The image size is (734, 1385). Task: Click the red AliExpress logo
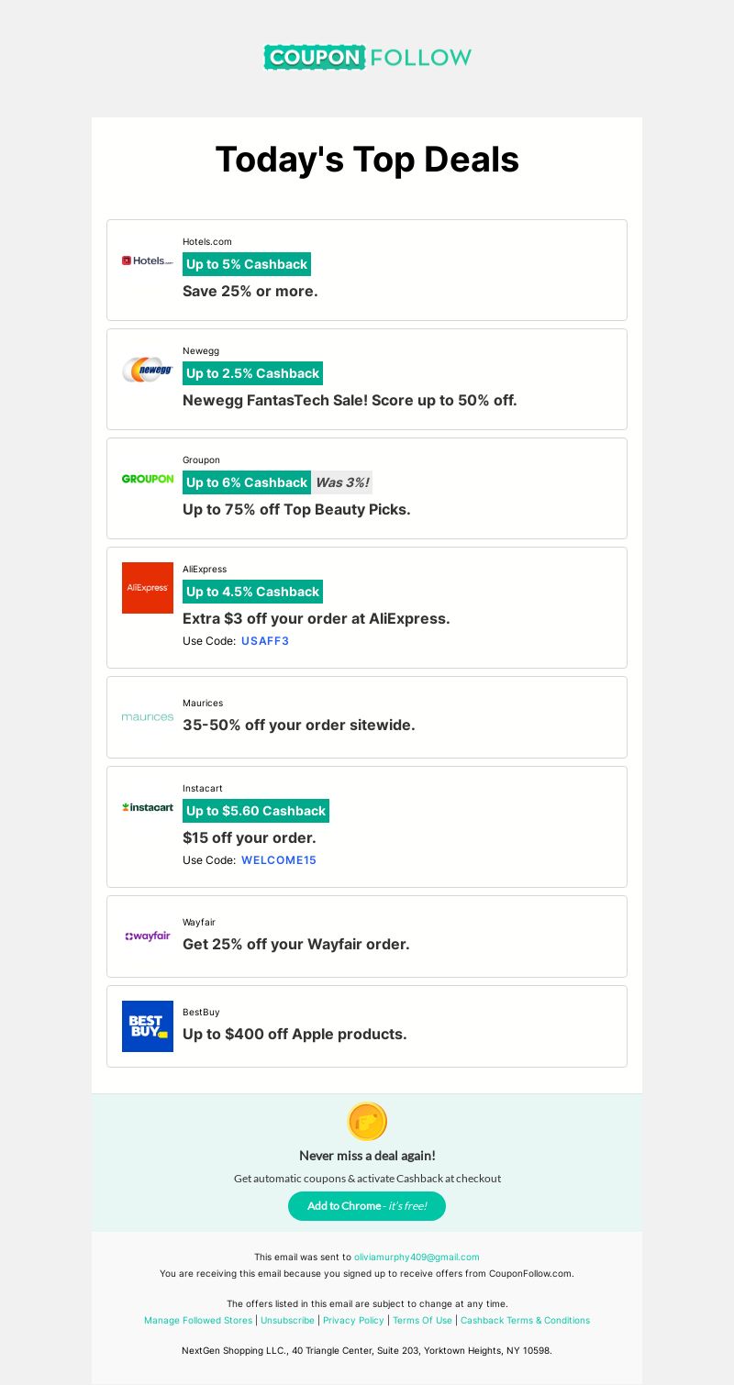148,588
